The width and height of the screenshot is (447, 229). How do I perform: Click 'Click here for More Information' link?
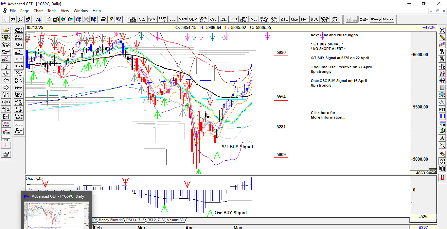tap(328, 115)
